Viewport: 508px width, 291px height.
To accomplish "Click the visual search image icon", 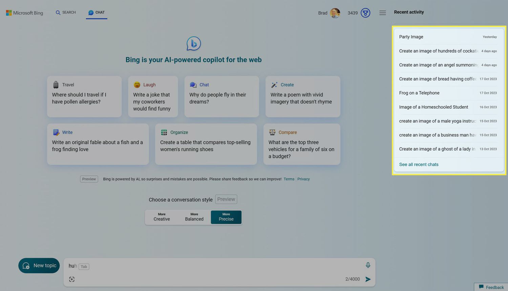I will (72, 279).
